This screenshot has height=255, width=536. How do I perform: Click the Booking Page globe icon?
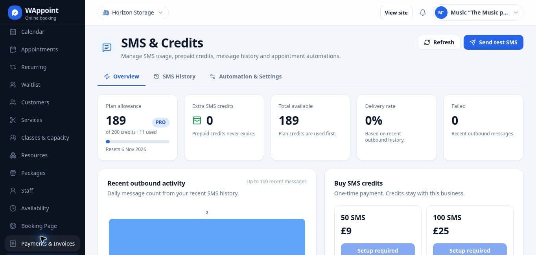click(13, 226)
